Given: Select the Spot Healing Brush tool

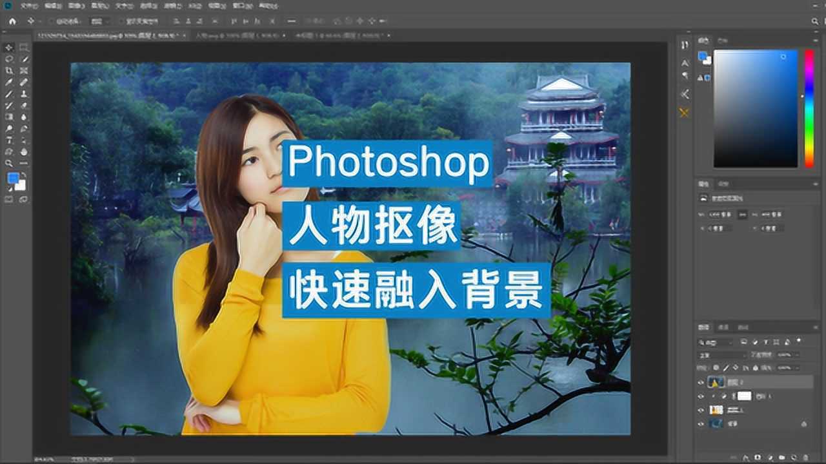Looking at the screenshot, I should point(24,82).
